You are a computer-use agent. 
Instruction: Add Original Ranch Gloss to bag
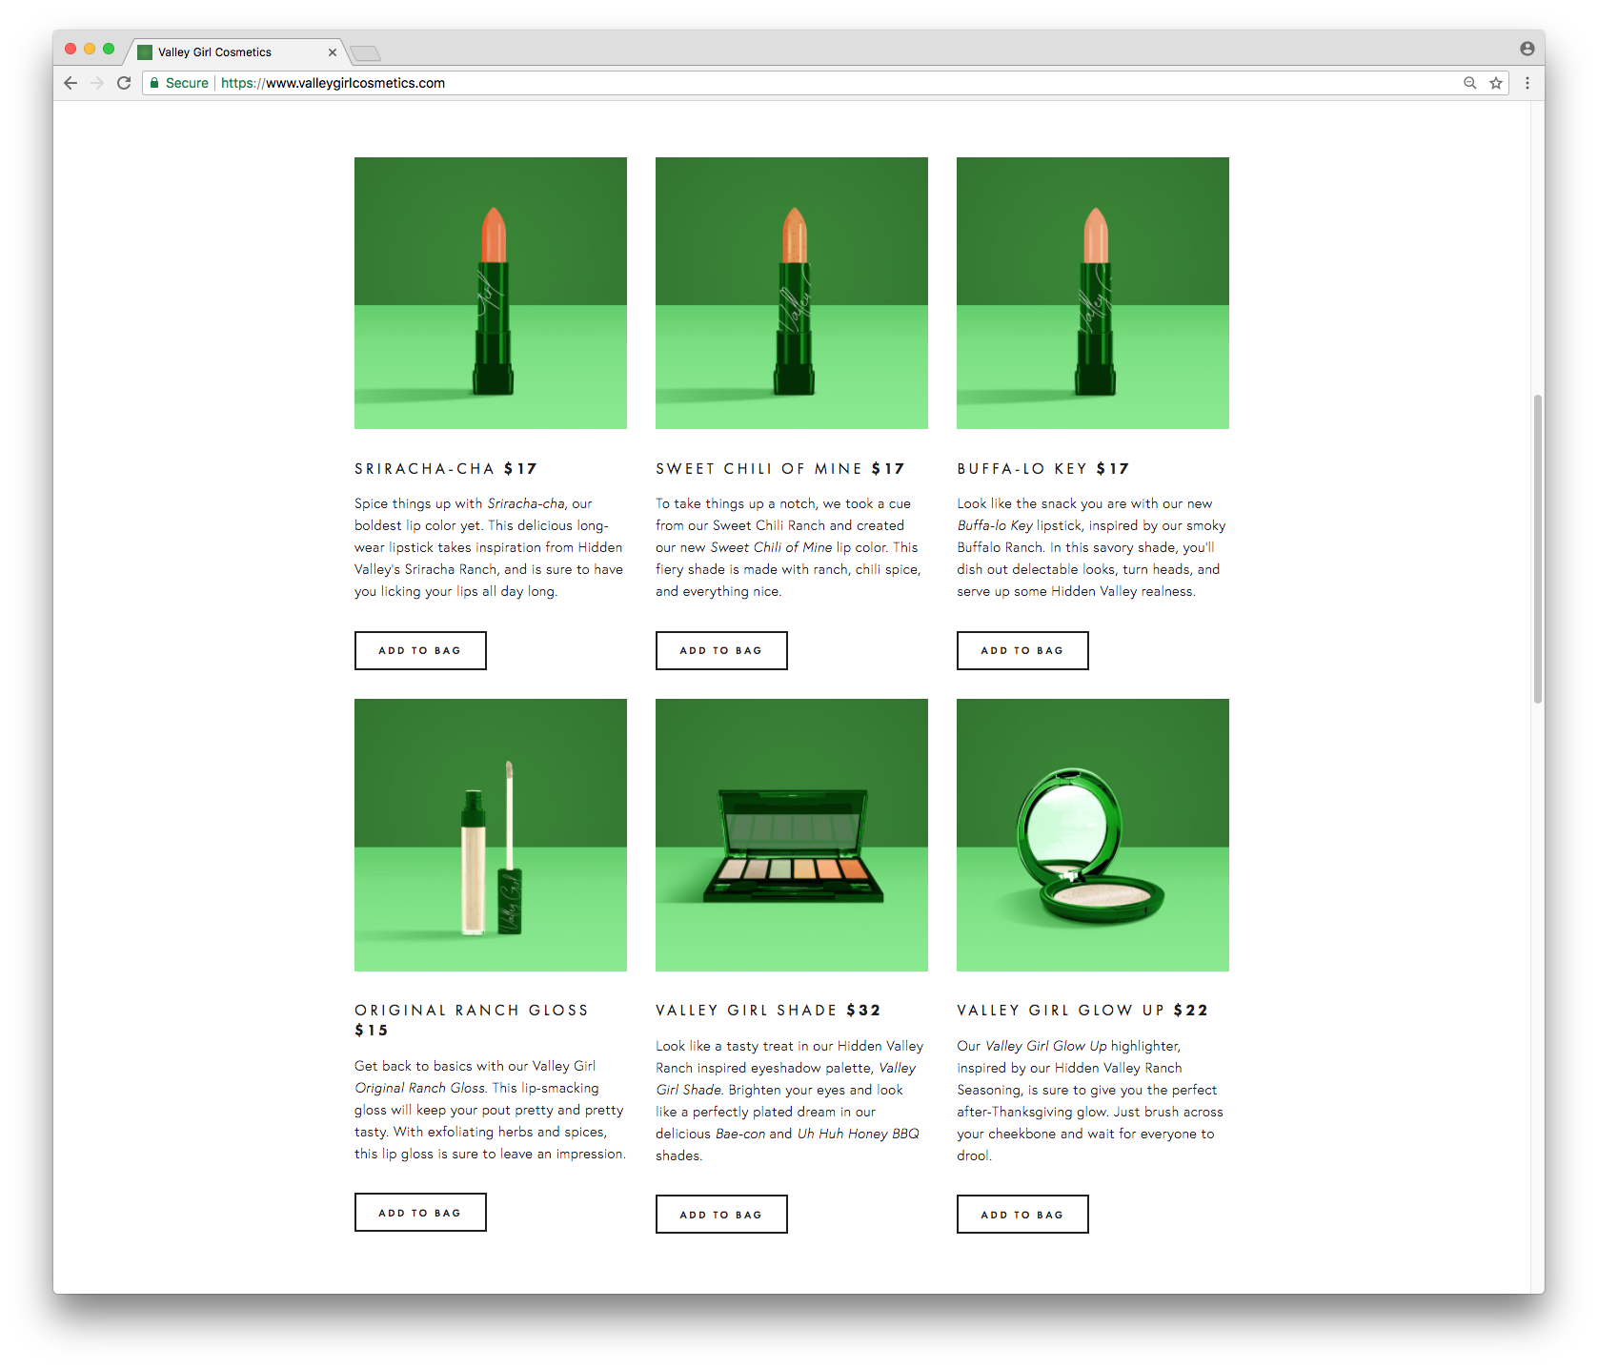tap(420, 1213)
